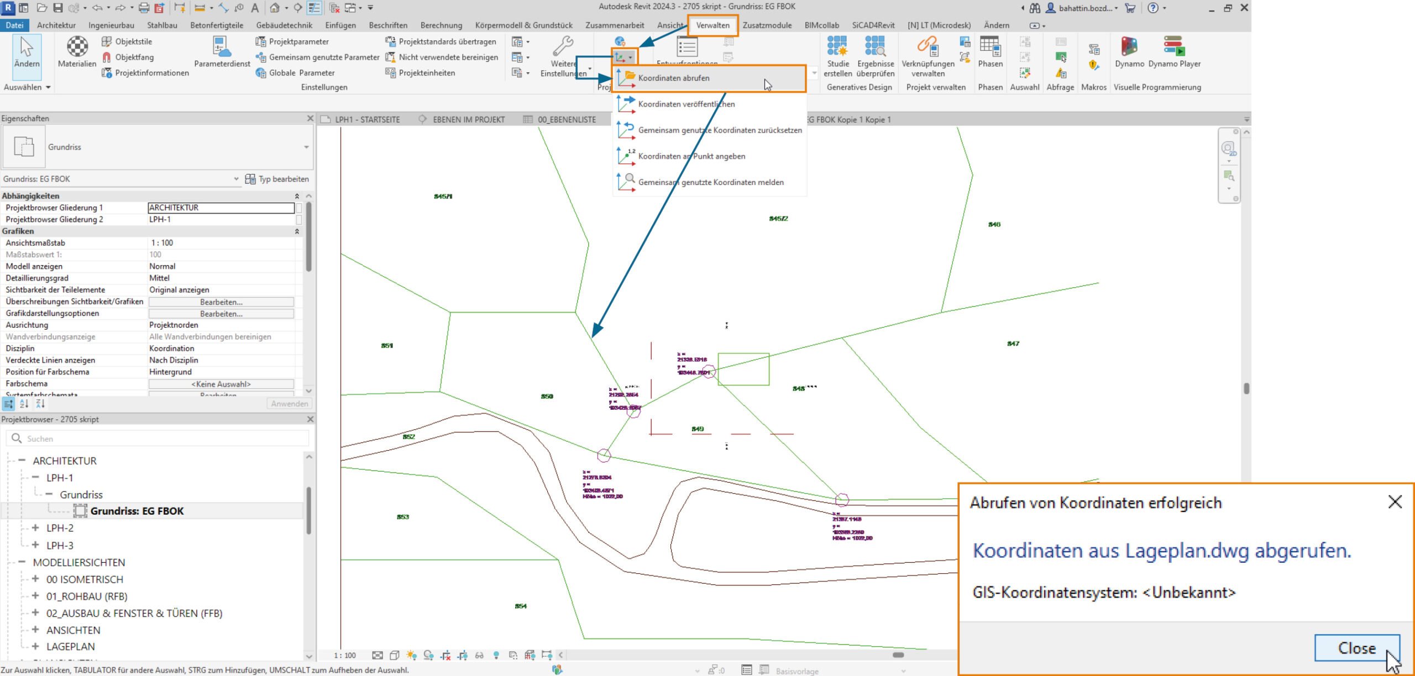The width and height of the screenshot is (1415, 676).
Task: Click the horizontal scrollbar thumb of drawing
Action: coord(899,655)
